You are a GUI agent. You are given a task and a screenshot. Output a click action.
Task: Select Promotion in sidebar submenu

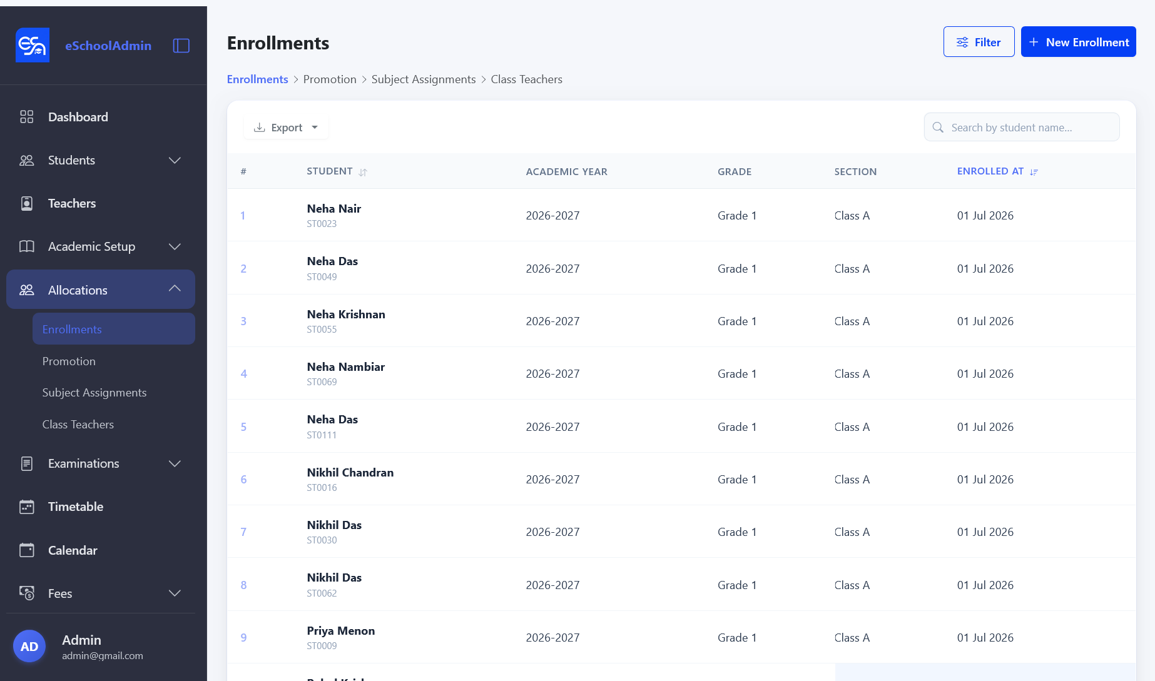[69, 361]
